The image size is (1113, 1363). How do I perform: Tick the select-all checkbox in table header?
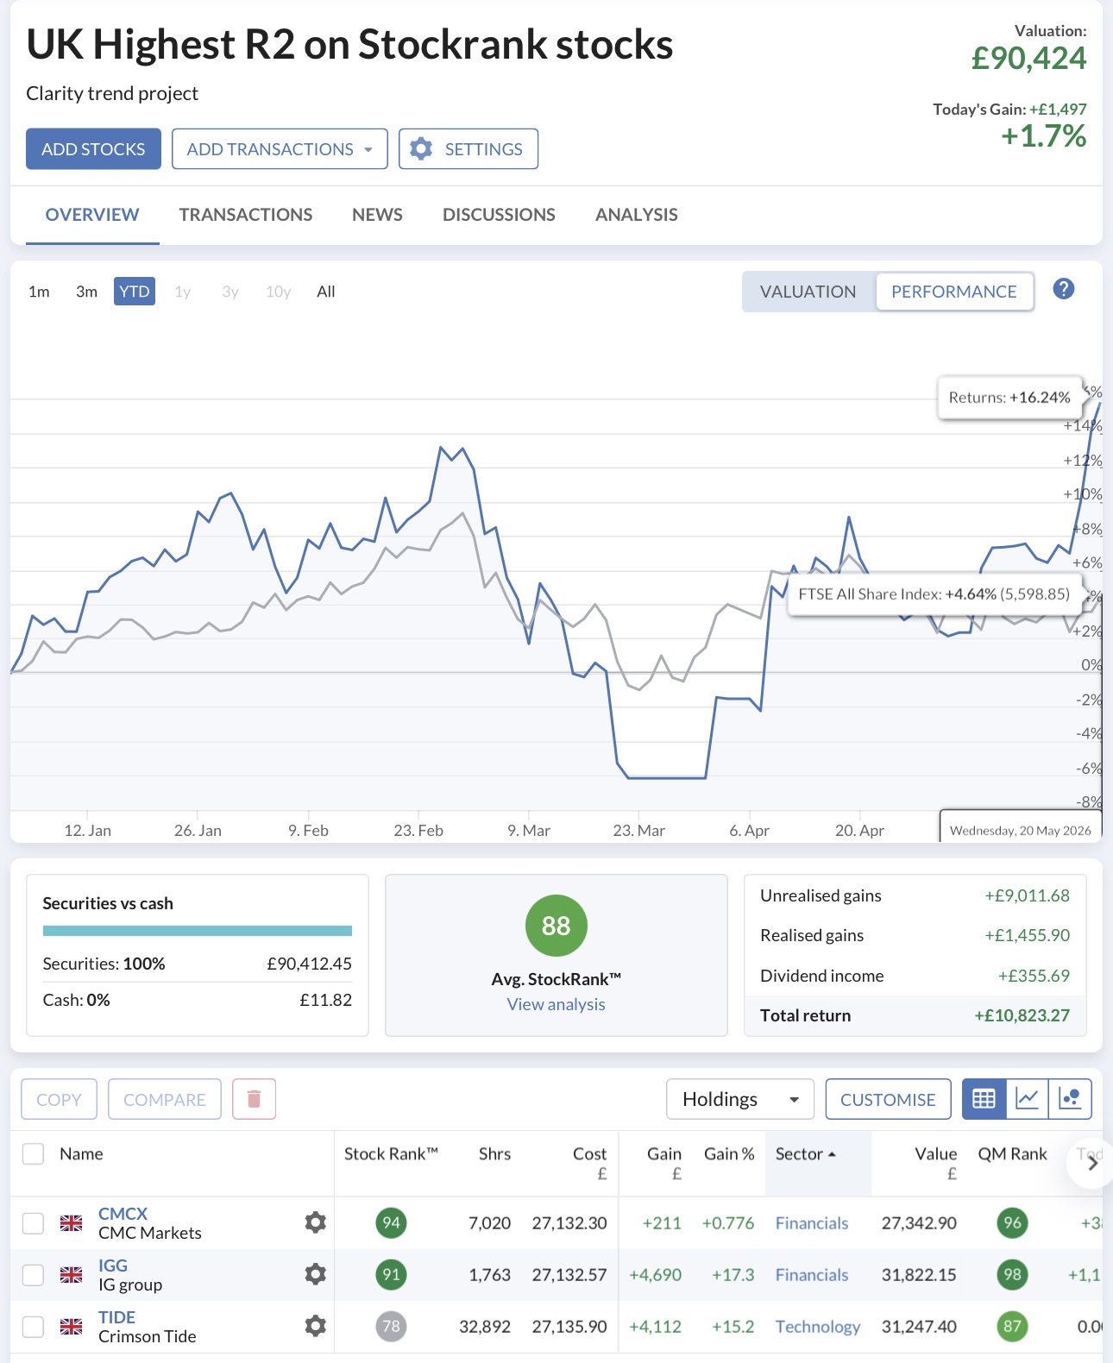pyautogui.click(x=33, y=1154)
